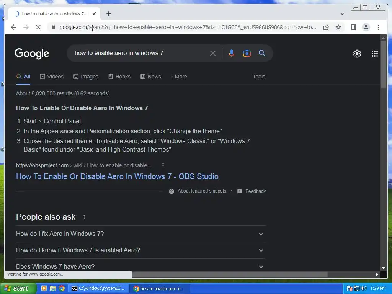
Task: Expand 'How do I fix Aero in Windows 7?'
Action: pos(140,234)
